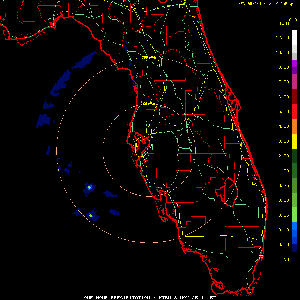Pick the orange 4.00 legend swatch
300x300 pixels.
click(x=294, y=126)
